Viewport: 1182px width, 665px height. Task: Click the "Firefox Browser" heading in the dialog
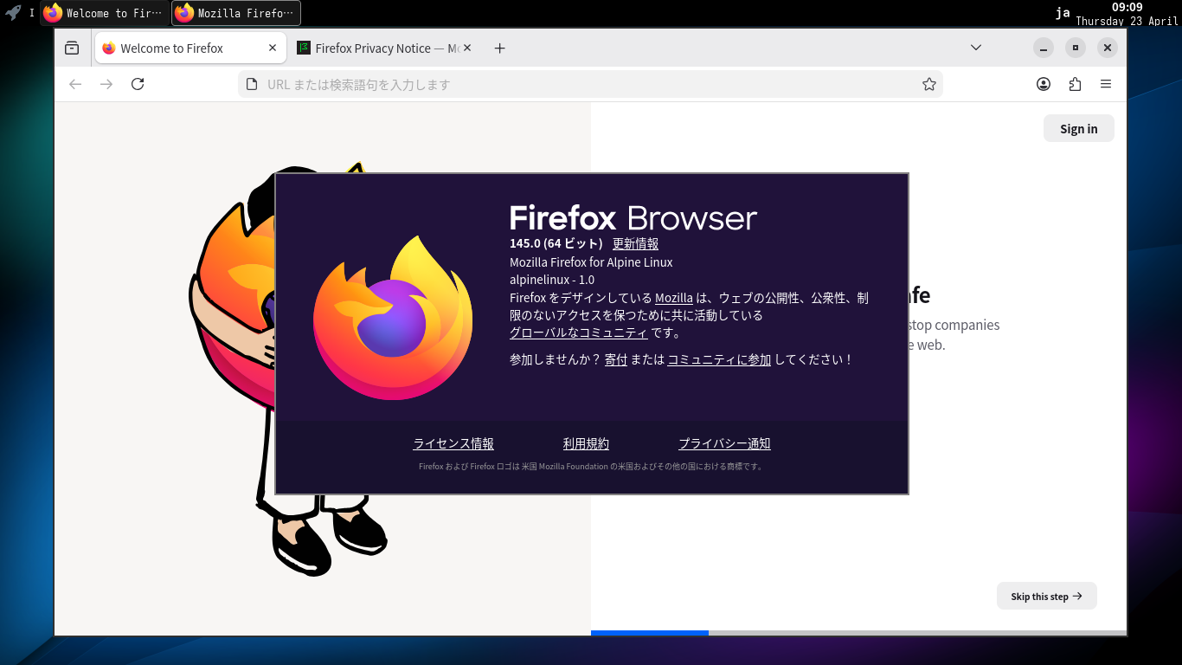[x=633, y=217]
